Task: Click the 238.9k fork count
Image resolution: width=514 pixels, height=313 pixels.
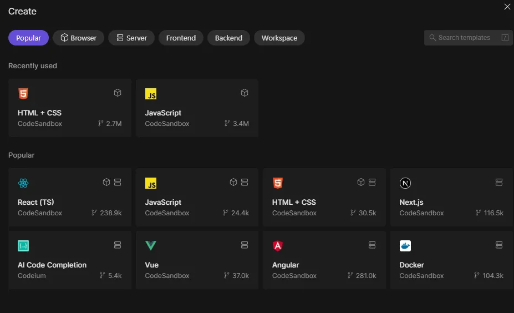Action: (111, 213)
